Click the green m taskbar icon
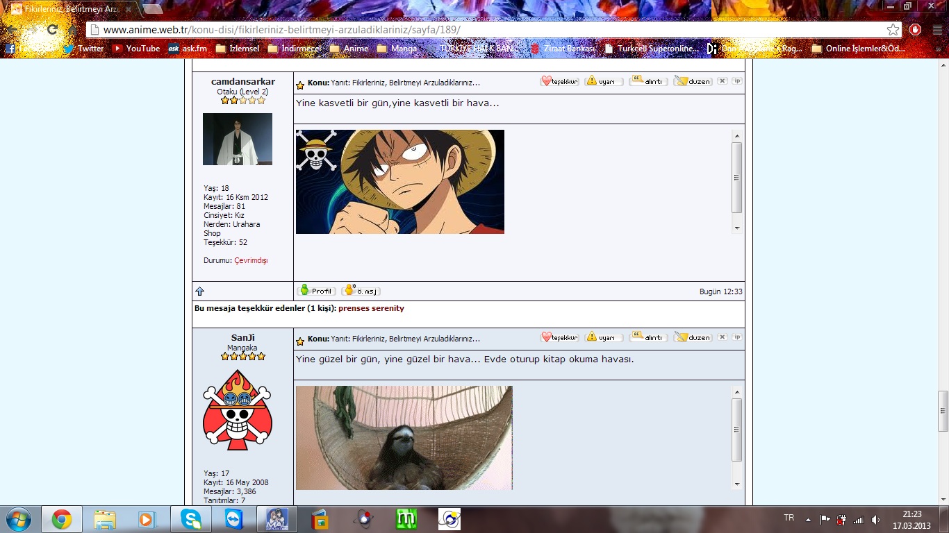 406,519
